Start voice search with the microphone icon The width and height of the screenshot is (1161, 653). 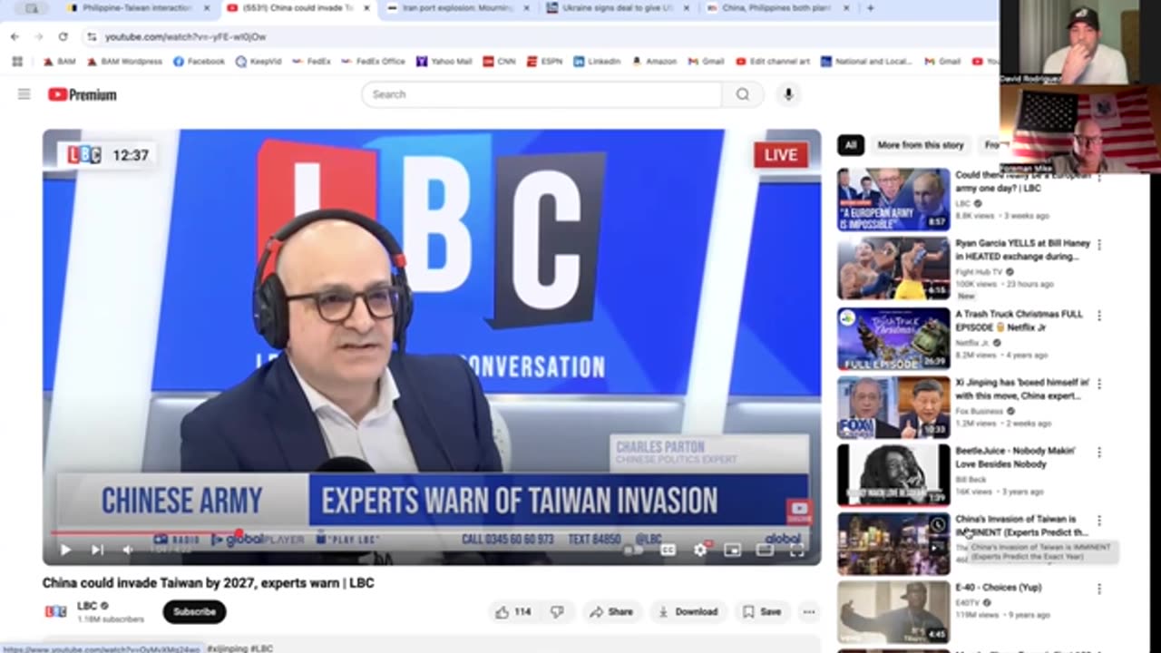pyautogui.click(x=788, y=94)
